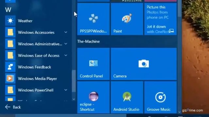Expand Windows PowerShell chevron

pyautogui.click(x=66, y=90)
